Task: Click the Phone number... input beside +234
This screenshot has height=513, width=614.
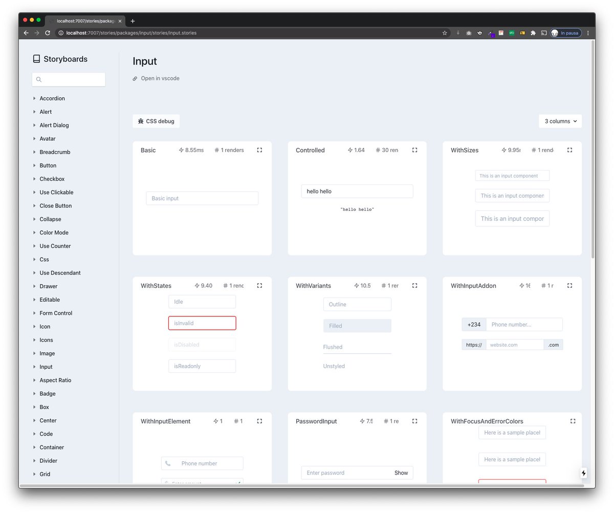Action: pos(524,324)
